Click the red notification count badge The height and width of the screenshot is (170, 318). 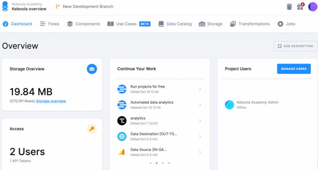tap(302, 4)
